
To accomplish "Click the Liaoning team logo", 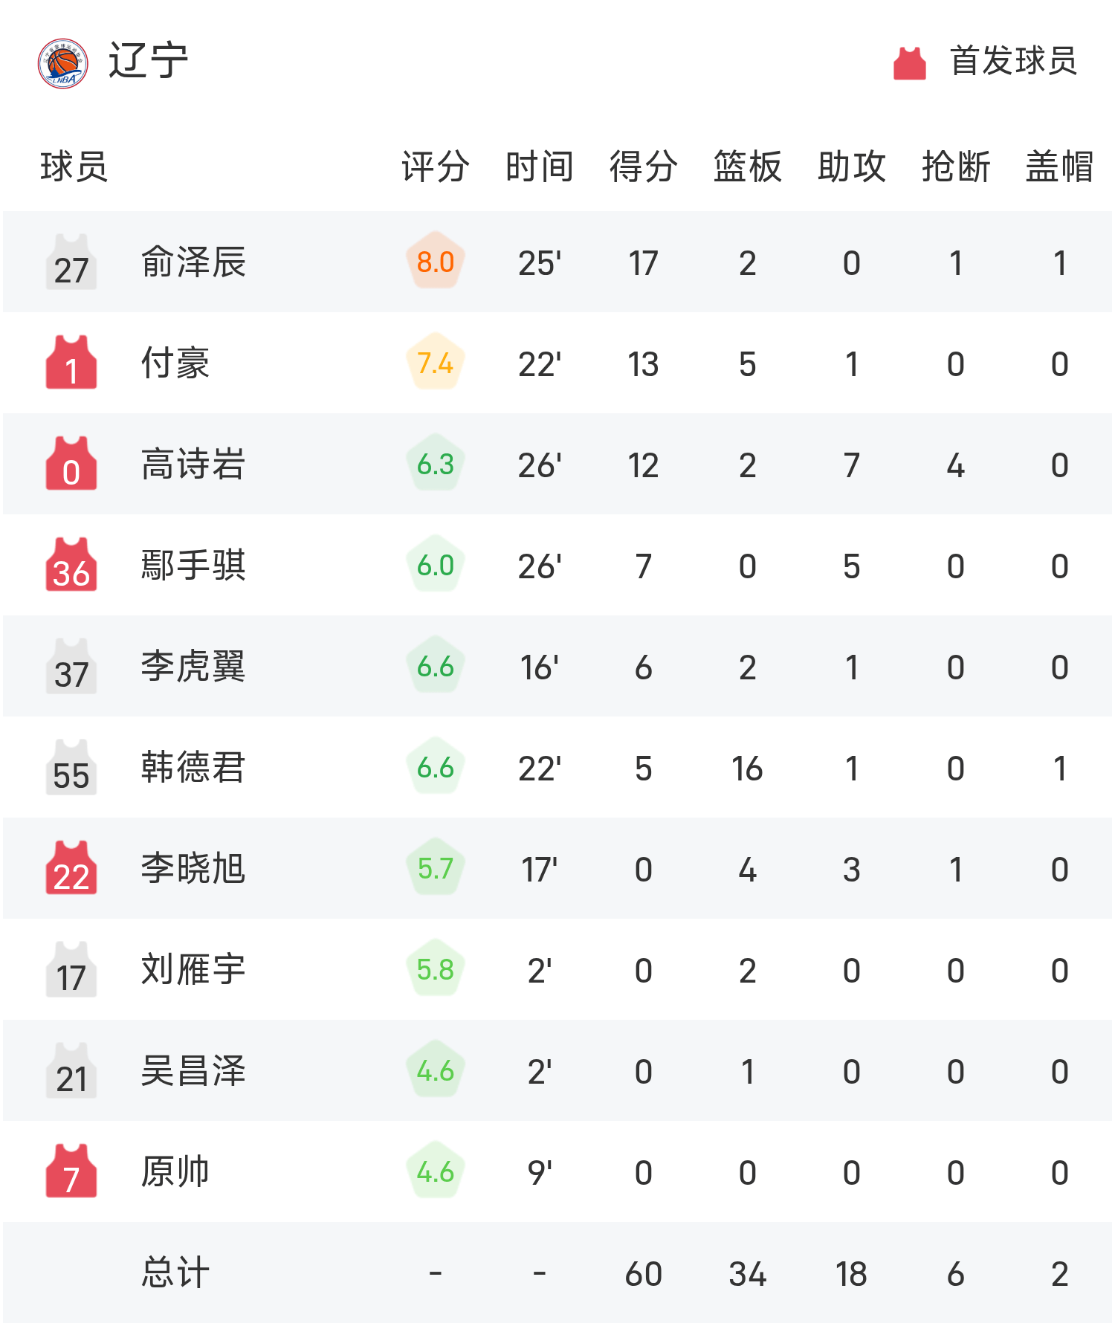I will (x=63, y=63).
